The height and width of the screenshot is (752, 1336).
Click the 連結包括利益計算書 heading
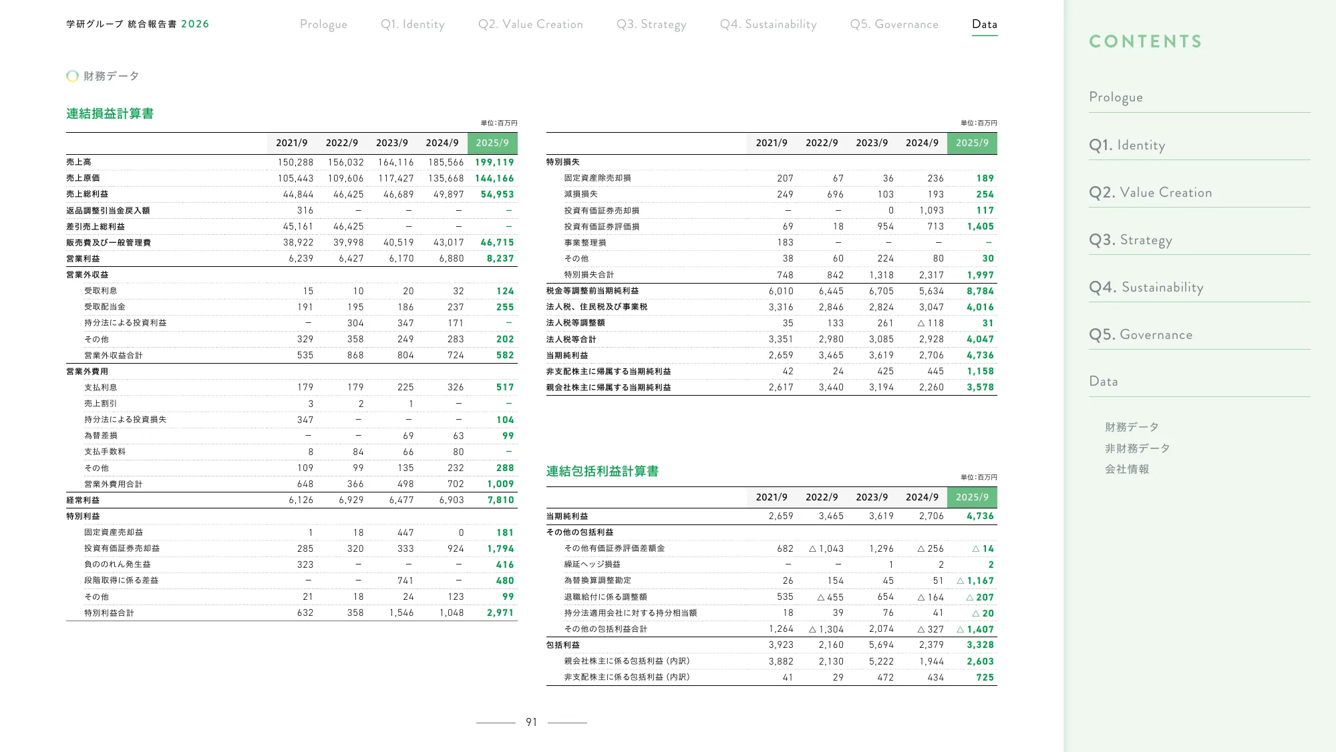tap(603, 471)
